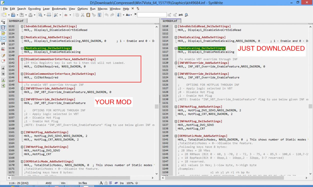Image resolution: width=313 pixels, height=187 pixels.
Task: Click the Save file toolbar icon
Action: click(13, 15)
